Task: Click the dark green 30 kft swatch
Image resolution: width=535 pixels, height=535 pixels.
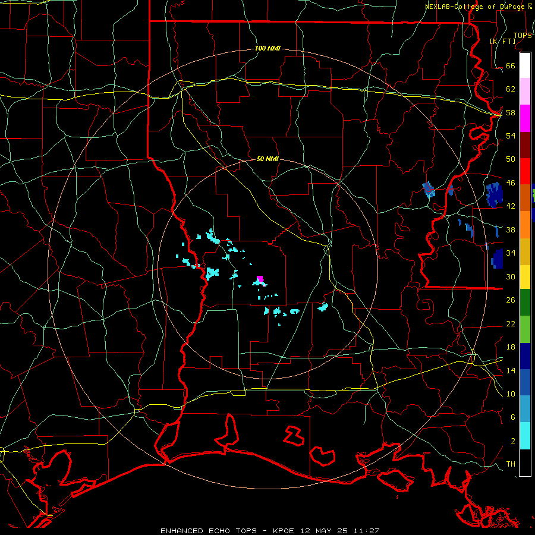Action: click(x=525, y=303)
